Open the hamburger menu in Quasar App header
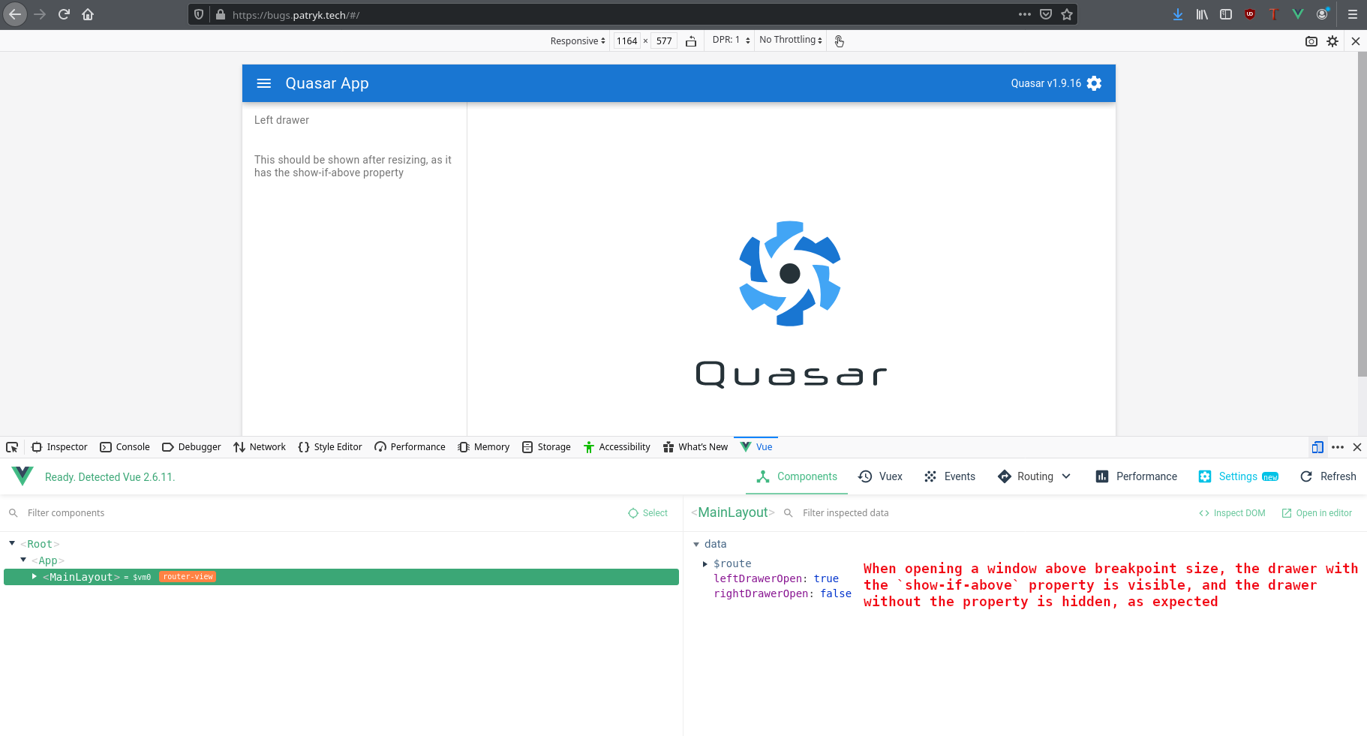Screen dimensions: 1367x736 264,83
